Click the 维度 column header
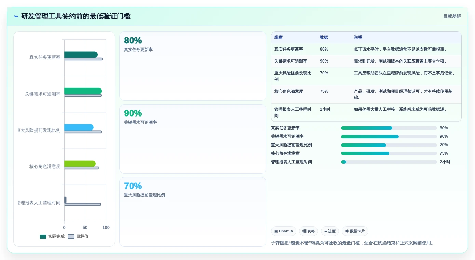 click(279, 38)
